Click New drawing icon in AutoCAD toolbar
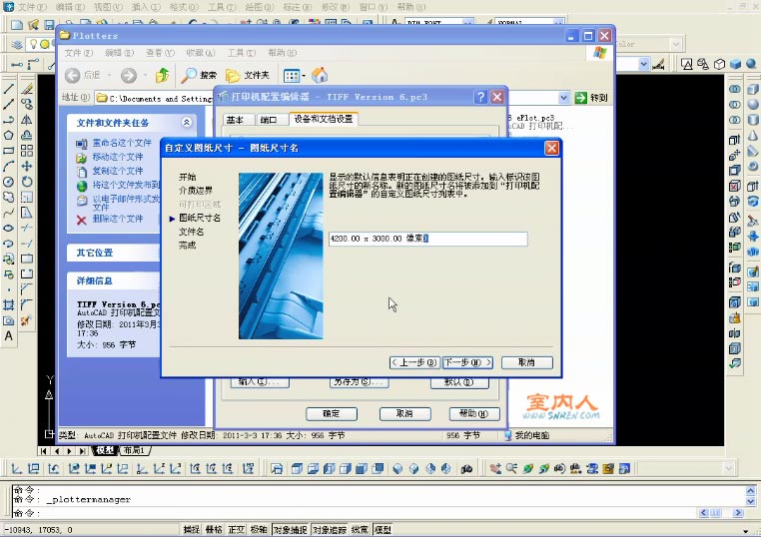The width and height of the screenshot is (761, 537). 17,24
